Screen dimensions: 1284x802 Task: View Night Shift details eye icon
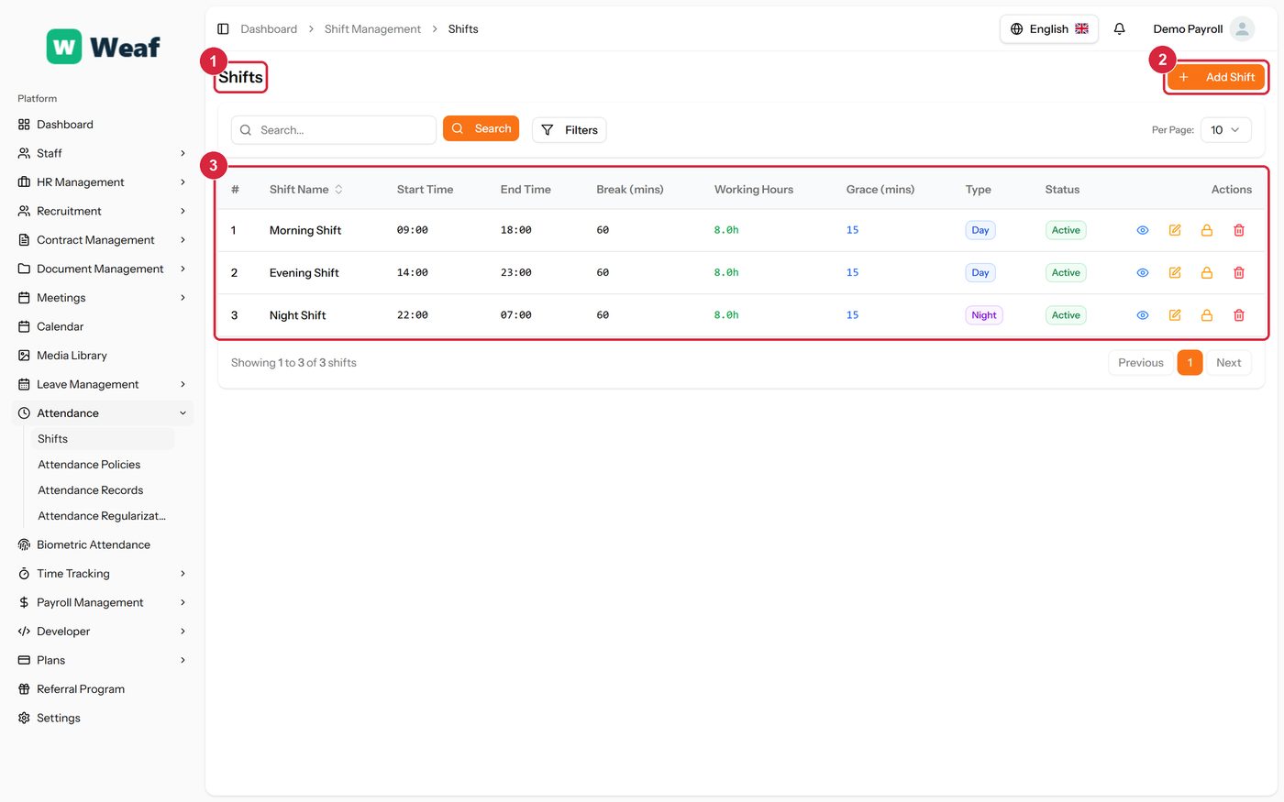point(1143,315)
